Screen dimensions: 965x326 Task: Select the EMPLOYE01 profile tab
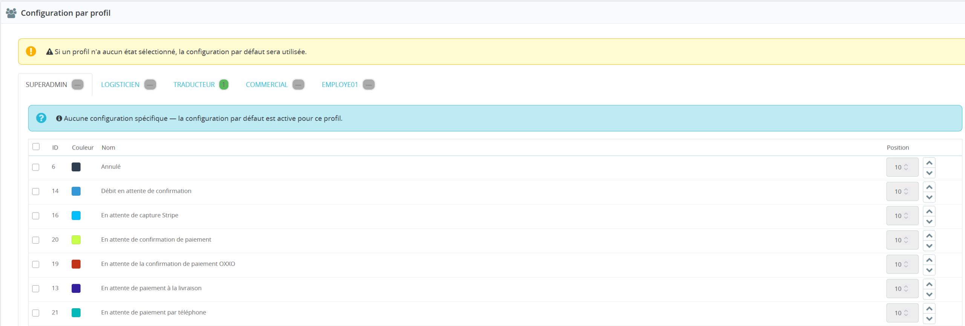click(340, 85)
